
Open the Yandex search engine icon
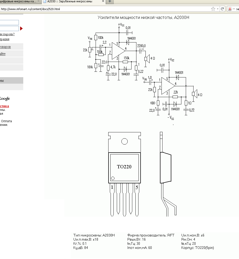230,9
